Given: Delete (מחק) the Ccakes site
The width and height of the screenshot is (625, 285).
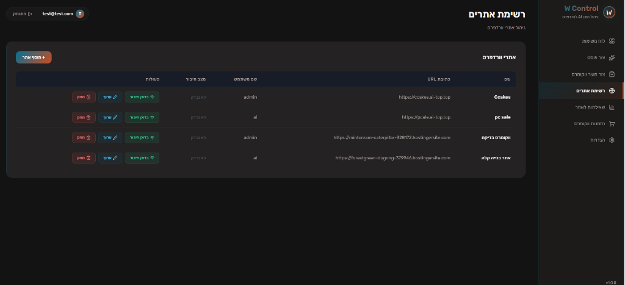Looking at the screenshot, I should coord(84,97).
